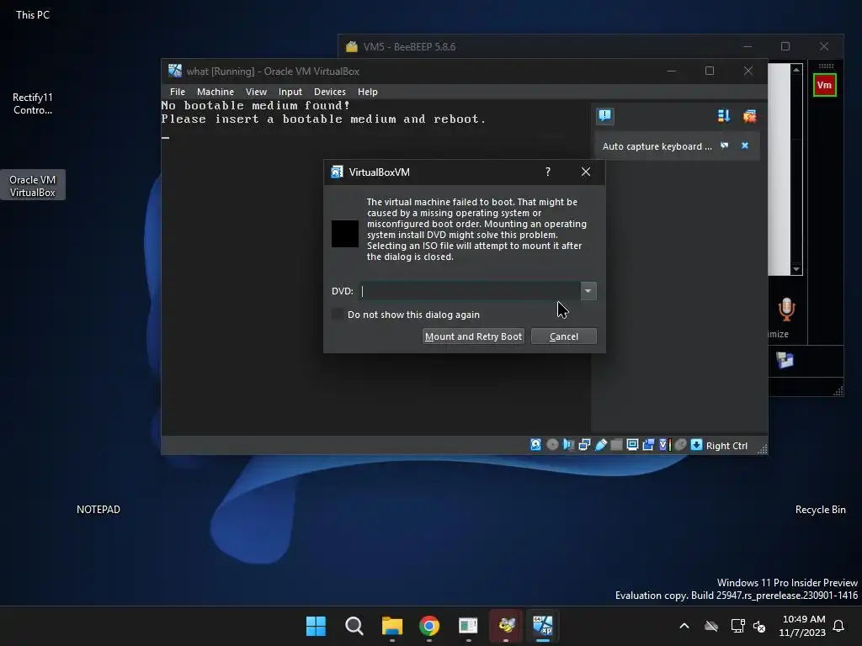Click the shared folders status icon

click(617, 445)
